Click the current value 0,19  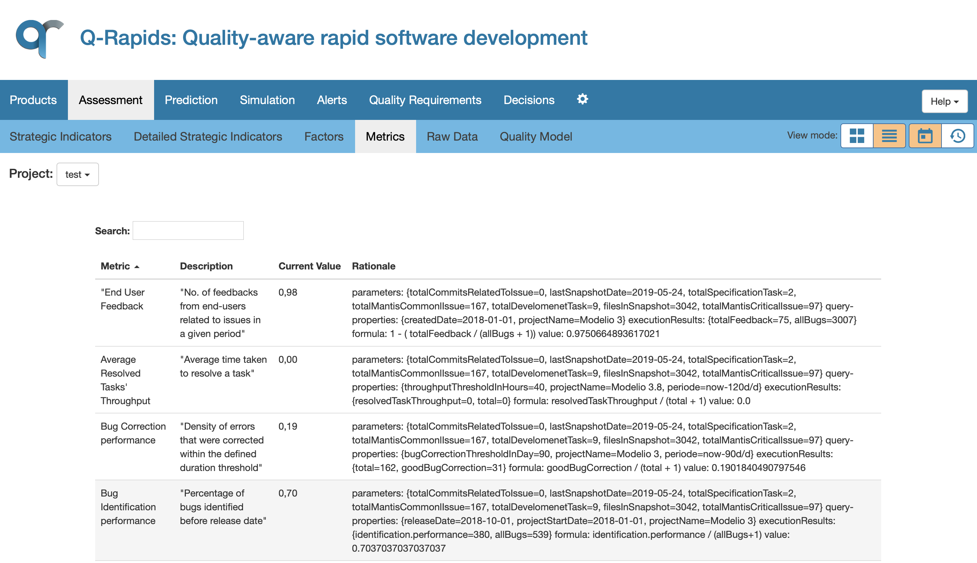coord(288,426)
